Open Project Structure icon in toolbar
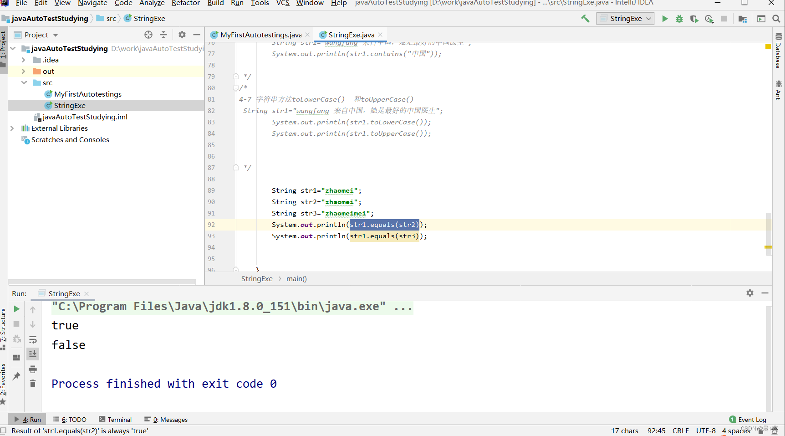The image size is (785, 436). coord(743,19)
